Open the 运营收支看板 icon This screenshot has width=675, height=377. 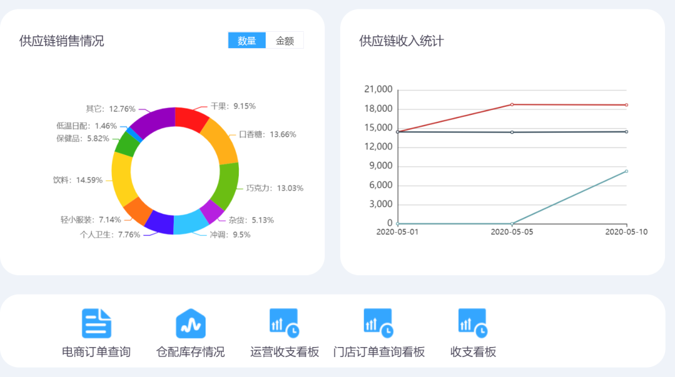tap(283, 321)
